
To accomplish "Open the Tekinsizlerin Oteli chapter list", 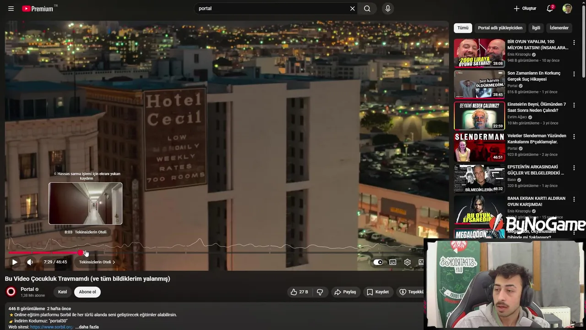I will tap(97, 262).
